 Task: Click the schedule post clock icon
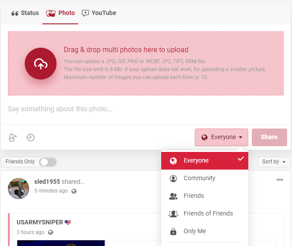[30, 138]
